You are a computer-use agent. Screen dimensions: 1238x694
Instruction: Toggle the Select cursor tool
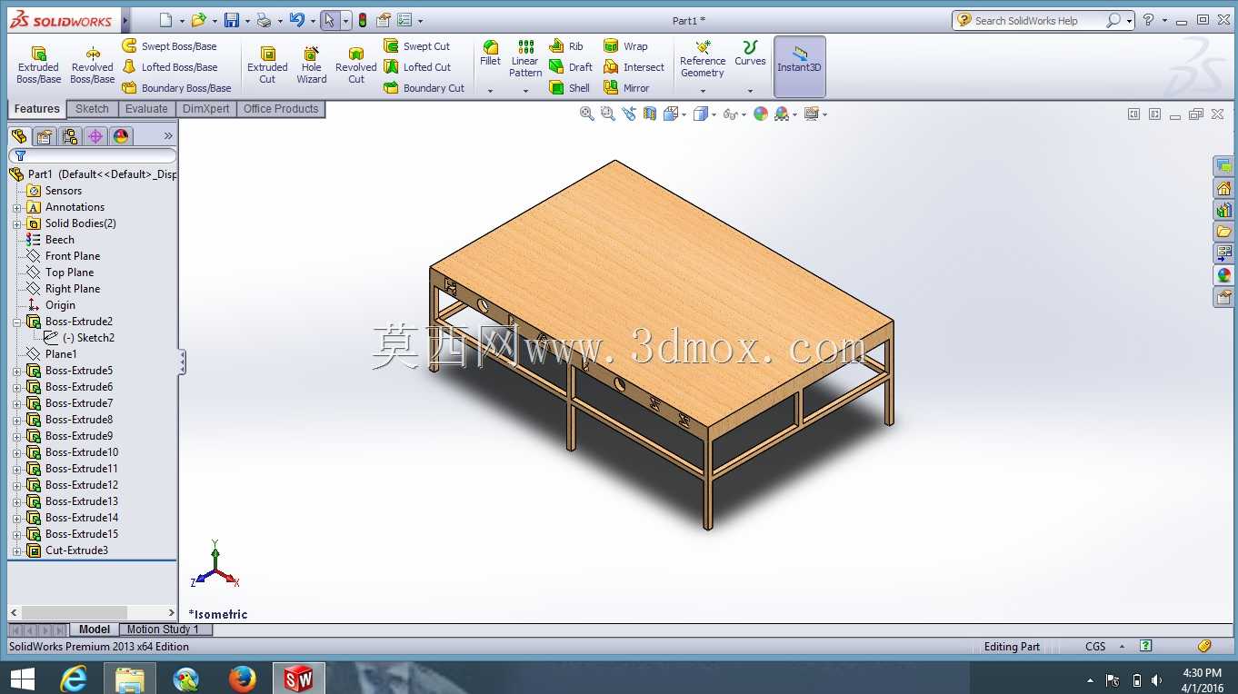pyautogui.click(x=330, y=20)
